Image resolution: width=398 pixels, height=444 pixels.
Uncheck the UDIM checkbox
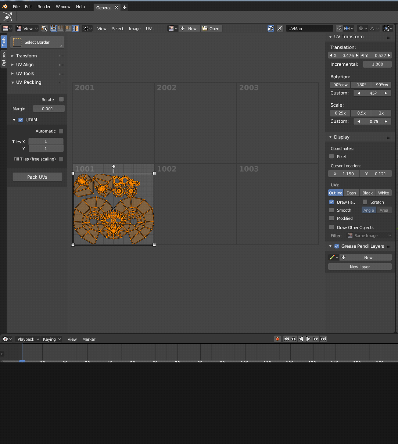21,120
